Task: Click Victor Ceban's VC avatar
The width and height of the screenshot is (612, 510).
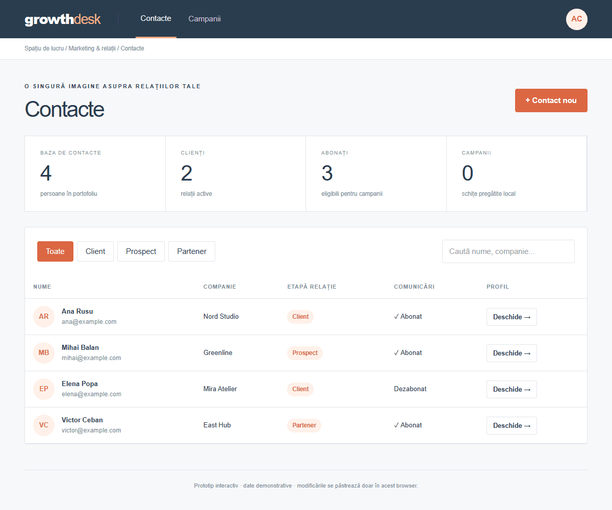Action: [44, 425]
